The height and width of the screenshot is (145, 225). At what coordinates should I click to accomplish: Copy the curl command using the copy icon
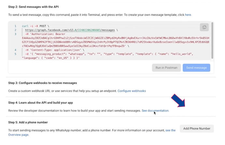point(204,27)
